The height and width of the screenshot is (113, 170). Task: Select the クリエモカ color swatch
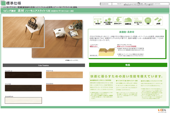pos(23,88)
